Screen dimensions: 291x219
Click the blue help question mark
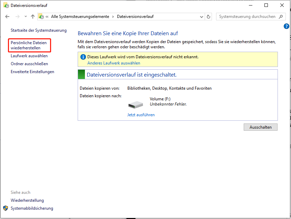coord(287,26)
